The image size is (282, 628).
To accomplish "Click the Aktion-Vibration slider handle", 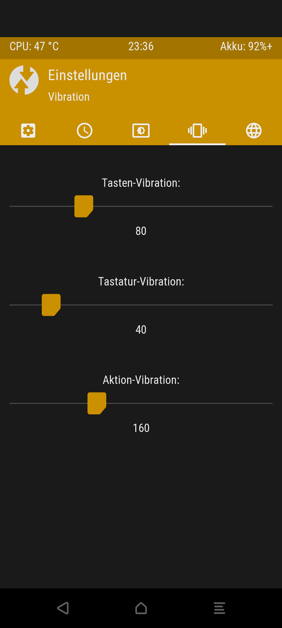I will [x=97, y=404].
